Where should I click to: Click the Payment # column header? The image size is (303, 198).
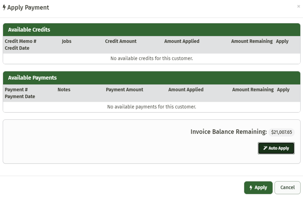[16, 90]
